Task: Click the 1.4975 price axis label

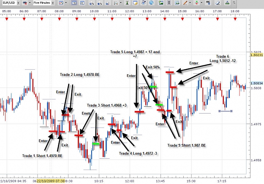Action: coord(256,124)
